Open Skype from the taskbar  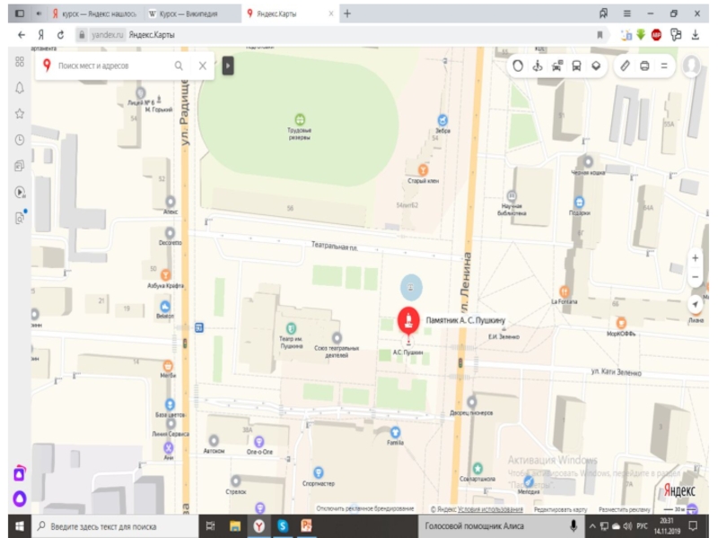(283, 526)
